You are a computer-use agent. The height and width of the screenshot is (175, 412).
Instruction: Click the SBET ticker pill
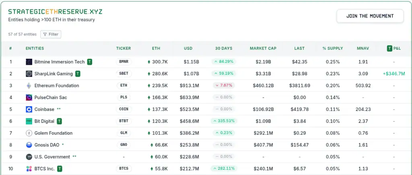(124, 74)
